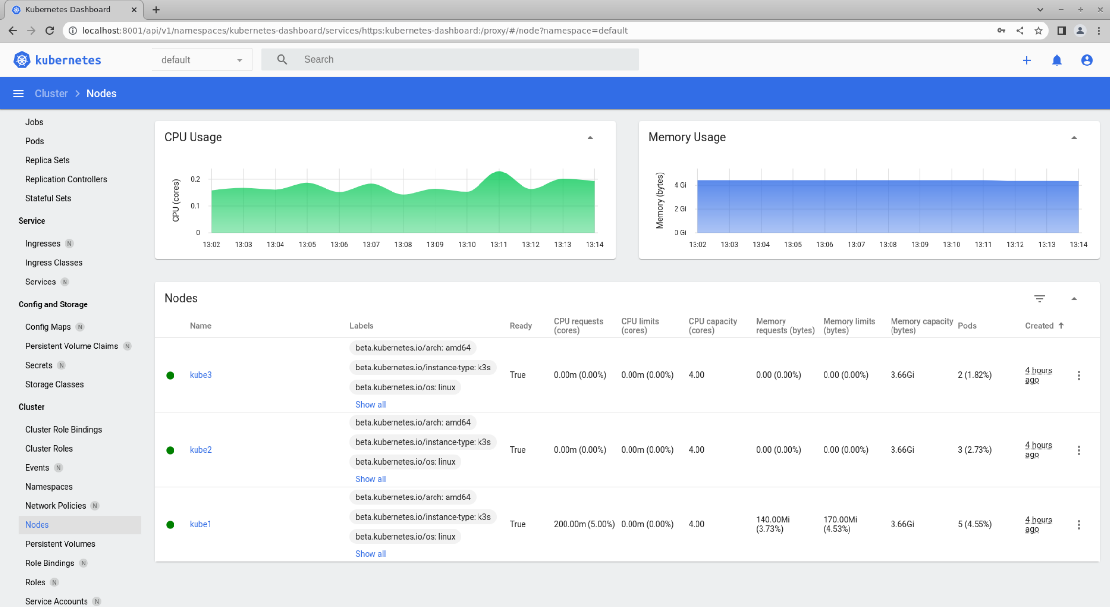
Task: Click the Search input field
Action: point(450,59)
